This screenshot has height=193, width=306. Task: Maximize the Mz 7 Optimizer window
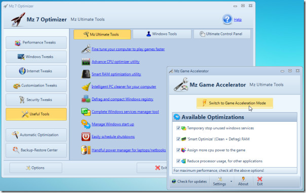(x=243, y=6)
